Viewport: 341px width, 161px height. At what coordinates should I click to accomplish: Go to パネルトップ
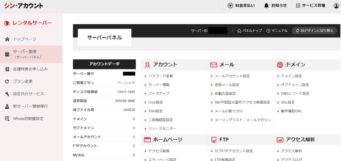pyautogui.click(x=249, y=31)
